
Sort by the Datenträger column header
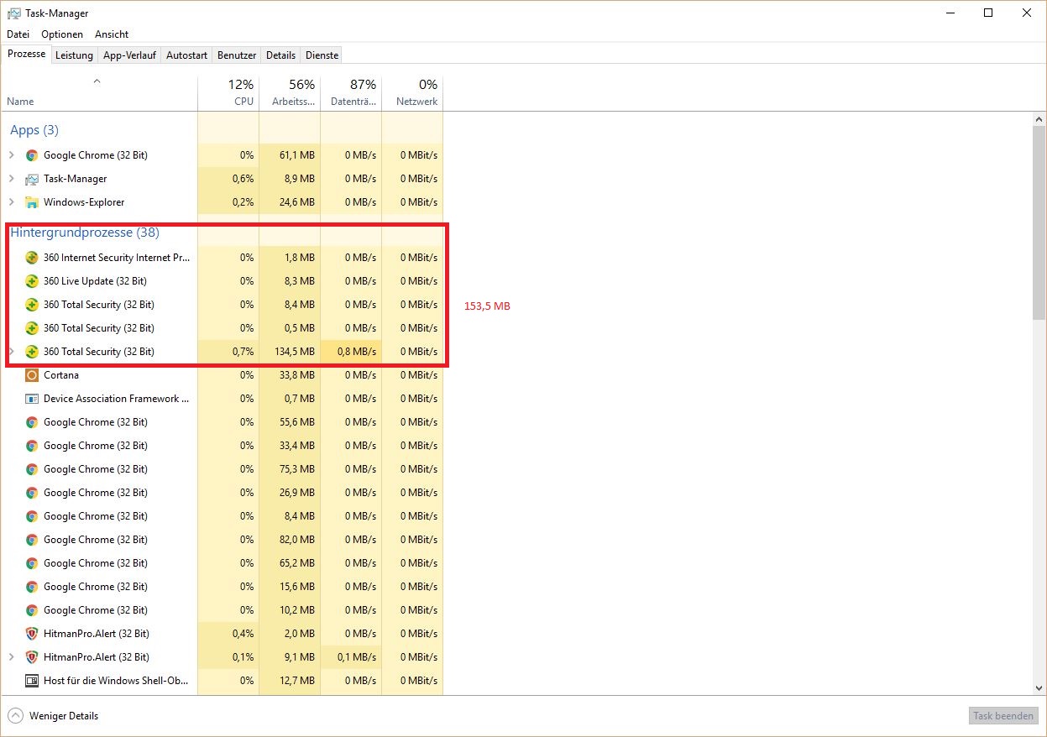[351, 93]
